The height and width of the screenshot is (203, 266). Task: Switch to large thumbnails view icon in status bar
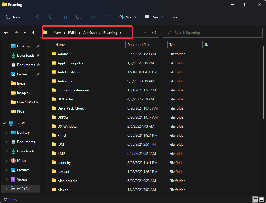(x=262, y=199)
